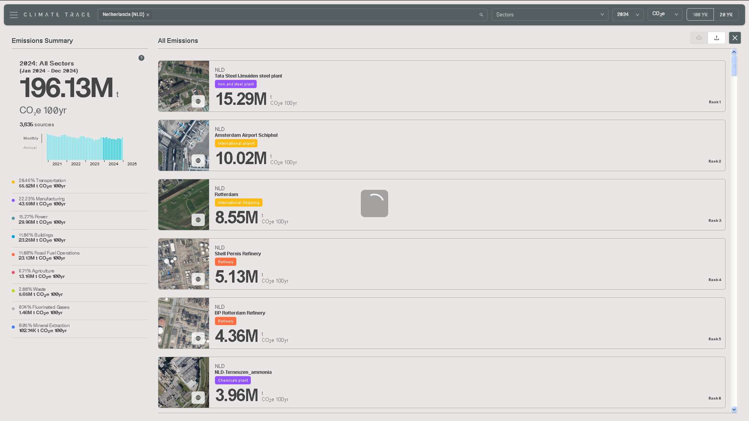Open the 2024 year dropdown
The height and width of the screenshot is (421, 749).
(x=627, y=15)
